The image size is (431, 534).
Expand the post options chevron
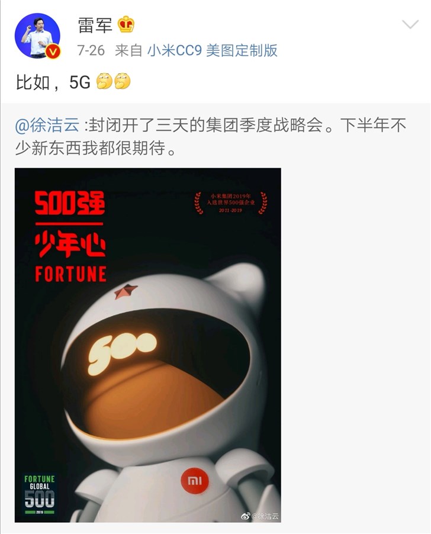[x=410, y=24]
